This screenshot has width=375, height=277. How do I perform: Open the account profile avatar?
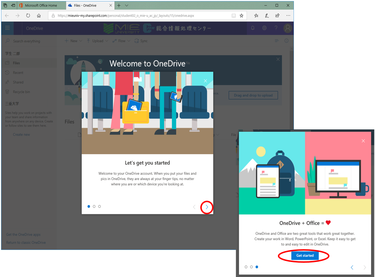288,28
